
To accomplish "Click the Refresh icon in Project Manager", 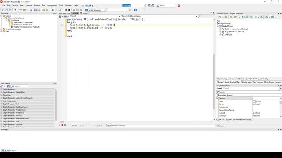I will (x=243, y=17).
